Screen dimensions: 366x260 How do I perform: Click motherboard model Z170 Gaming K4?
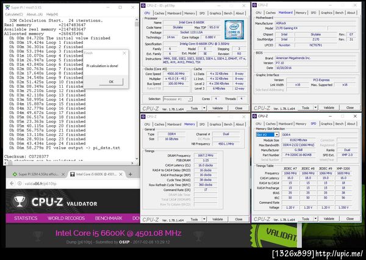click(x=301, y=28)
